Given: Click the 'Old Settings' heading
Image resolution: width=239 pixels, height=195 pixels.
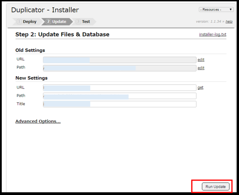Looking at the screenshot, I should [x=30, y=50].
